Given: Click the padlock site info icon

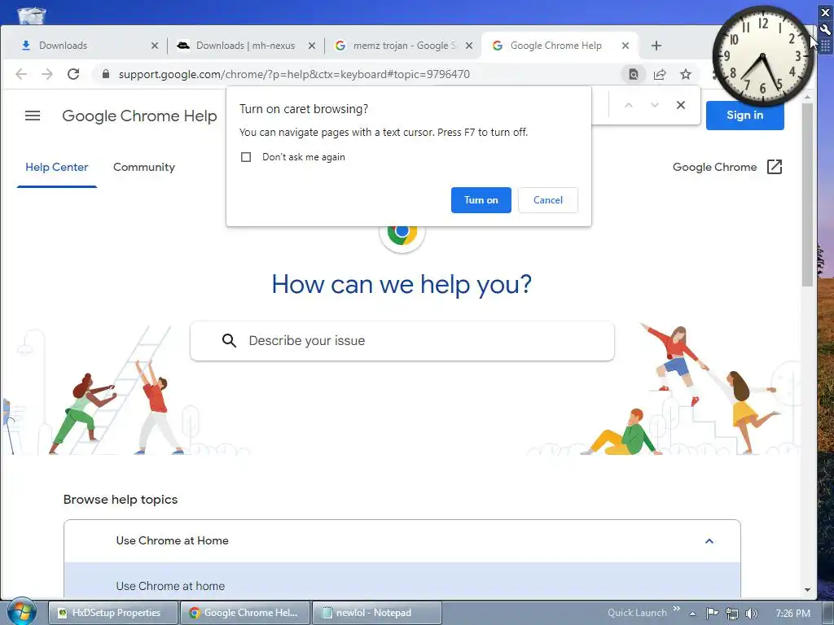Looking at the screenshot, I should click(x=106, y=74).
